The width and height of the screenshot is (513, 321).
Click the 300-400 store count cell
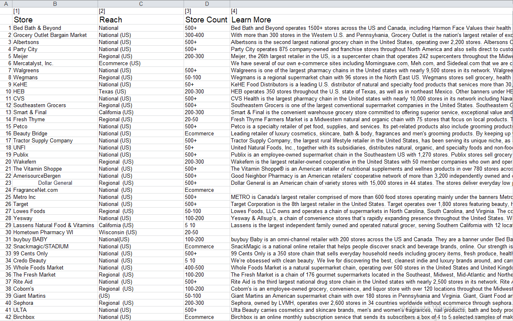(x=207, y=35)
